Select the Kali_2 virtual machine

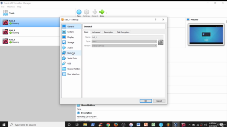30,32
